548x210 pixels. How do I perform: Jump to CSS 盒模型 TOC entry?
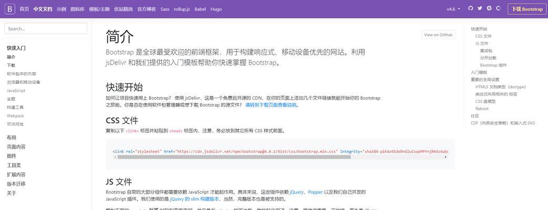(485, 101)
